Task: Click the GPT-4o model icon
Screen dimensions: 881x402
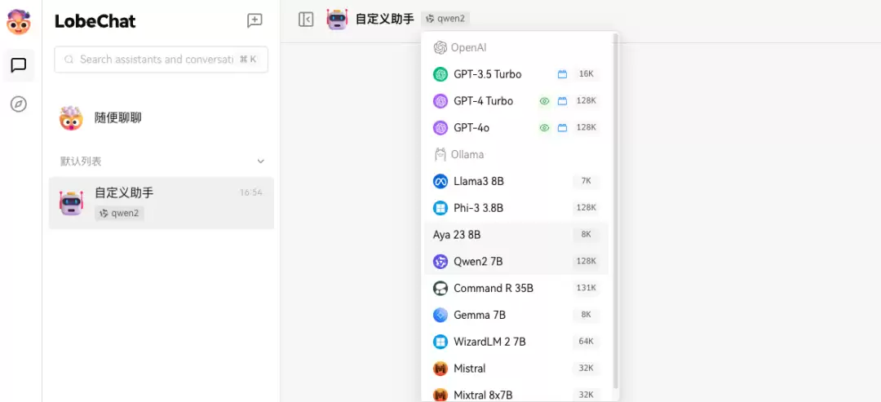Action: click(x=440, y=128)
